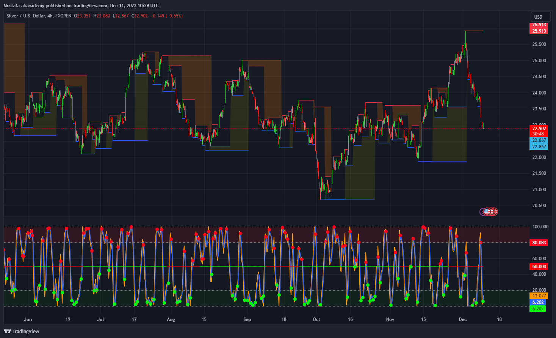Click the current price label 22.902
Image resolution: width=556 pixels, height=338 pixels.
pyautogui.click(x=539, y=129)
